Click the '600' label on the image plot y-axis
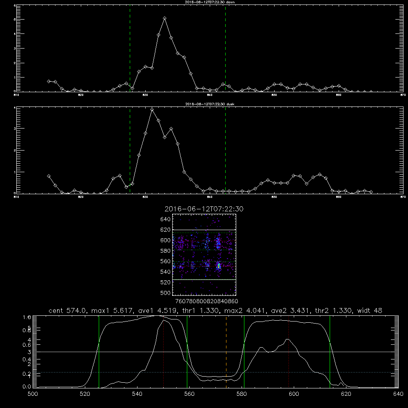This screenshot has height=408, width=408. 166,240
